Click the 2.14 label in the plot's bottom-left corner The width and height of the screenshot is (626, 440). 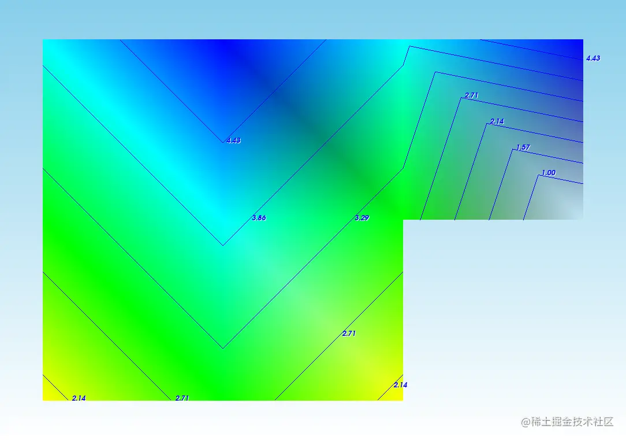(x=79, y=398)
